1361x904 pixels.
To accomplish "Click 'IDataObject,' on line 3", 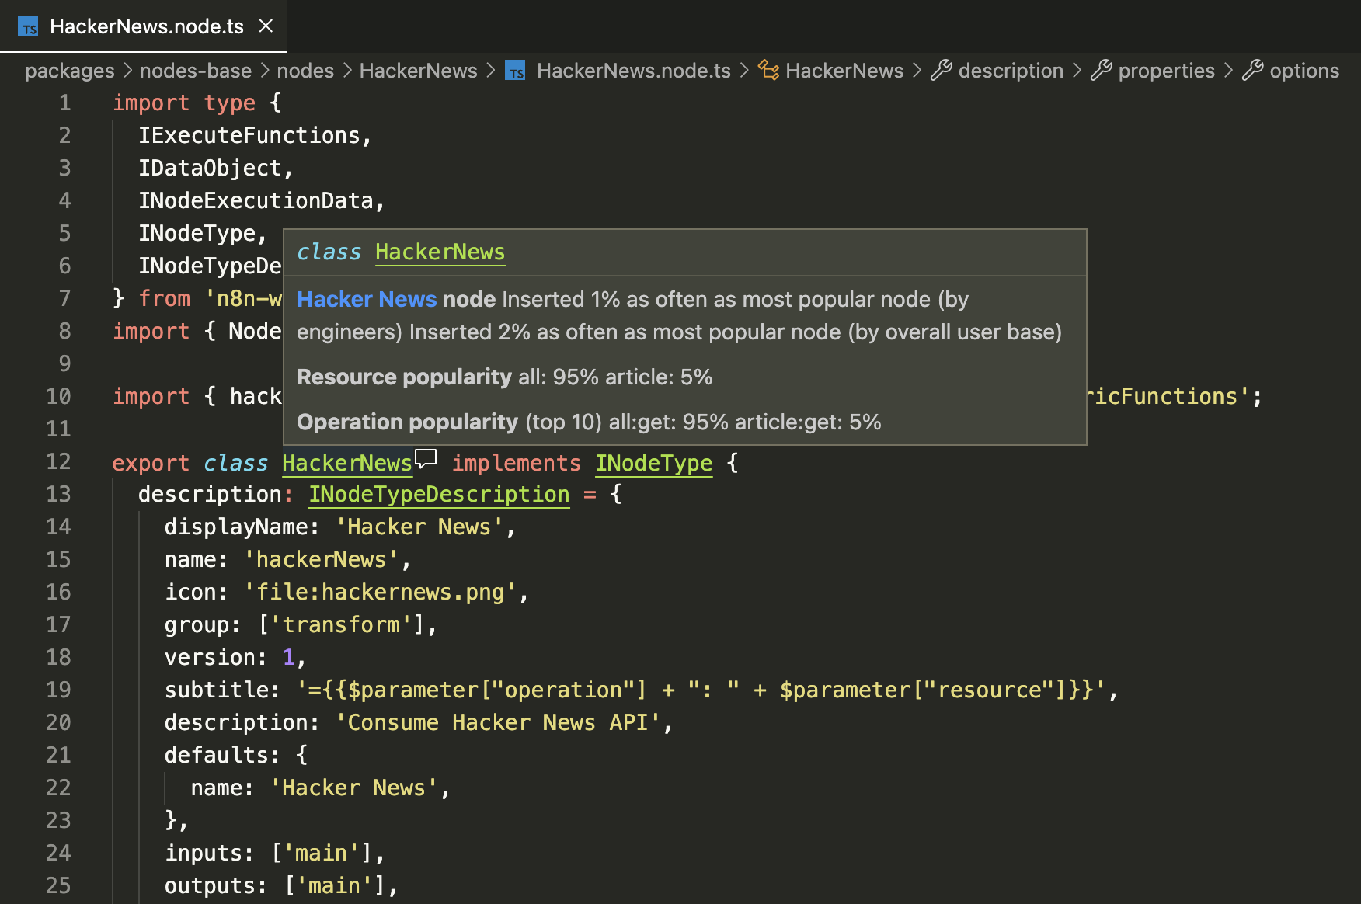I will click(216, 168).
